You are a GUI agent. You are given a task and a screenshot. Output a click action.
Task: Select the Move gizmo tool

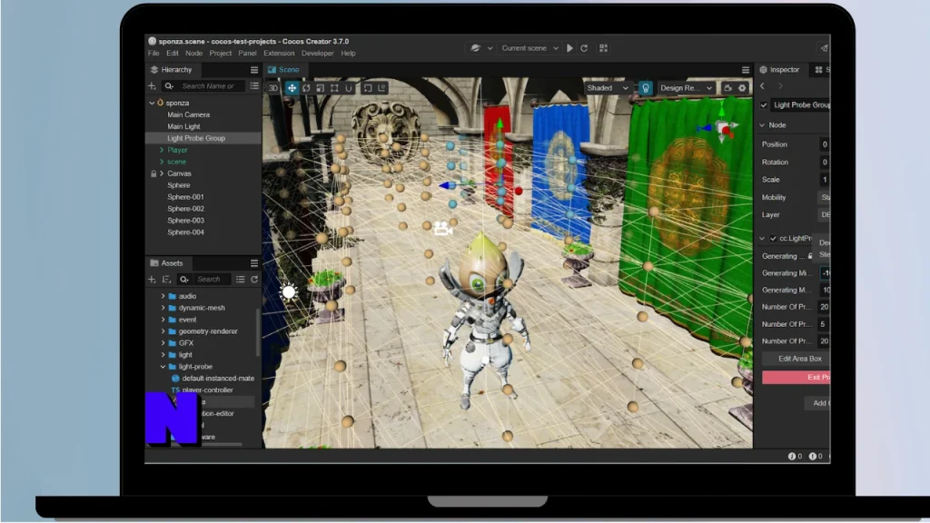click(292, 88)
